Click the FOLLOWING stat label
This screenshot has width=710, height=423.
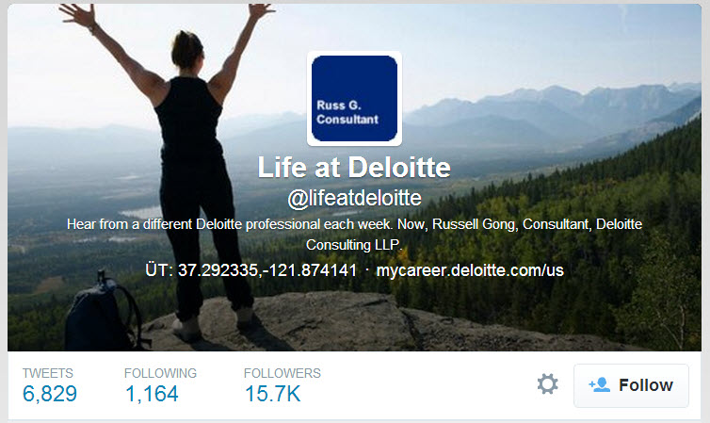coord(160,373)
